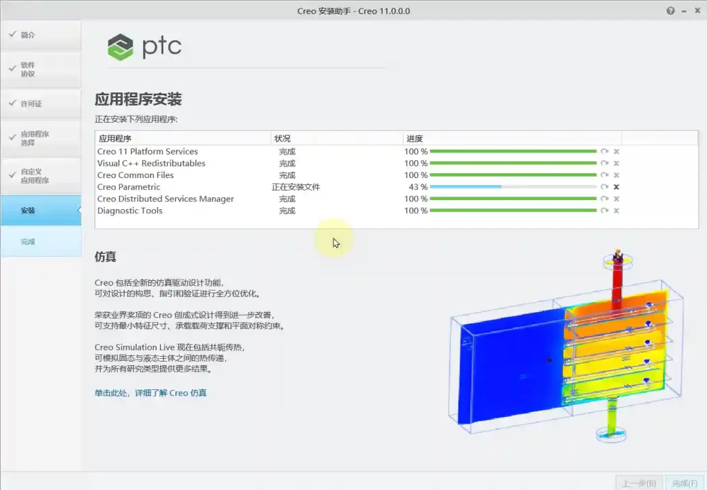Click the PTC logo
The width and height of the screenshot is (707, 490).
(x=145, y=47)
